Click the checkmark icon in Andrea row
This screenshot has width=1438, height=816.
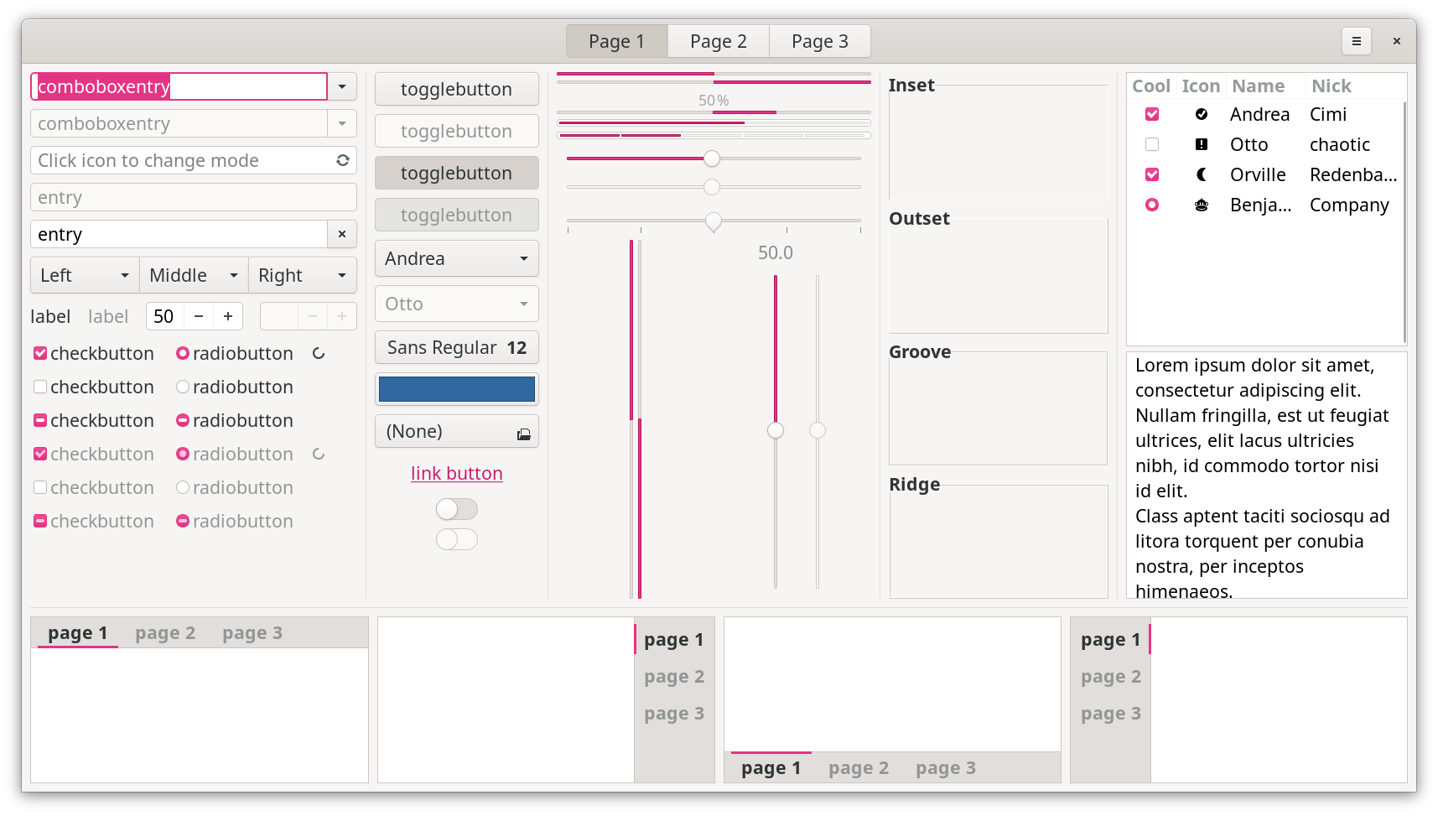1202,114
